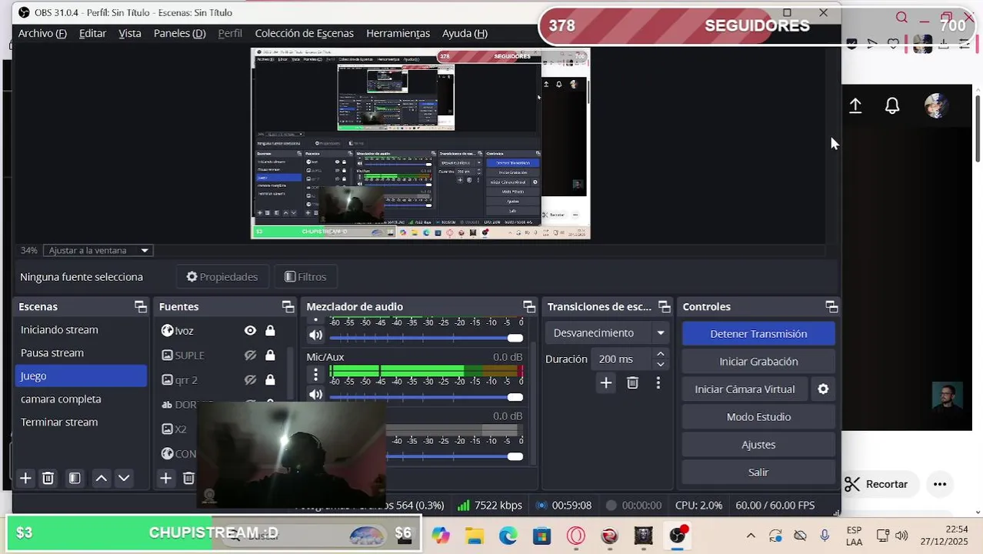Image resolution: width=983 pixels, height=554 pixels.
Task: Show the SUPLE source
Action: (250, 355)
